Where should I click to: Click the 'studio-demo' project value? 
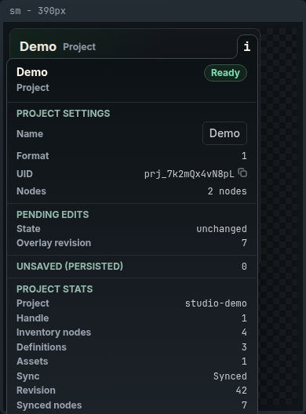pyautogui.click(x=216, y=303)
